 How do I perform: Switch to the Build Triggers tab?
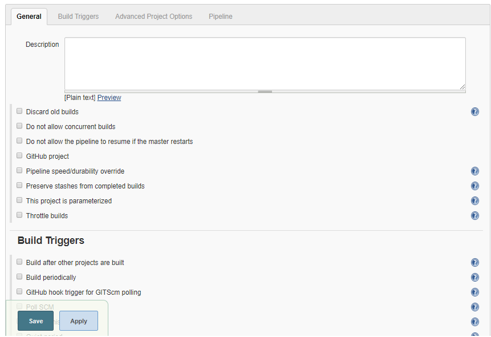click(78, 17)
